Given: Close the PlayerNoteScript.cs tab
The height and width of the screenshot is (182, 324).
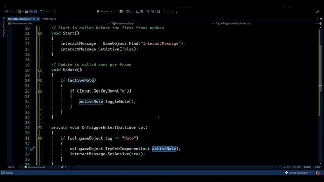Looking at the screenshot, I should (38, 19).
